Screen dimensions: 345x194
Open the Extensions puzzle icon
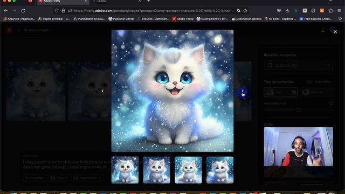click(330, 11)
